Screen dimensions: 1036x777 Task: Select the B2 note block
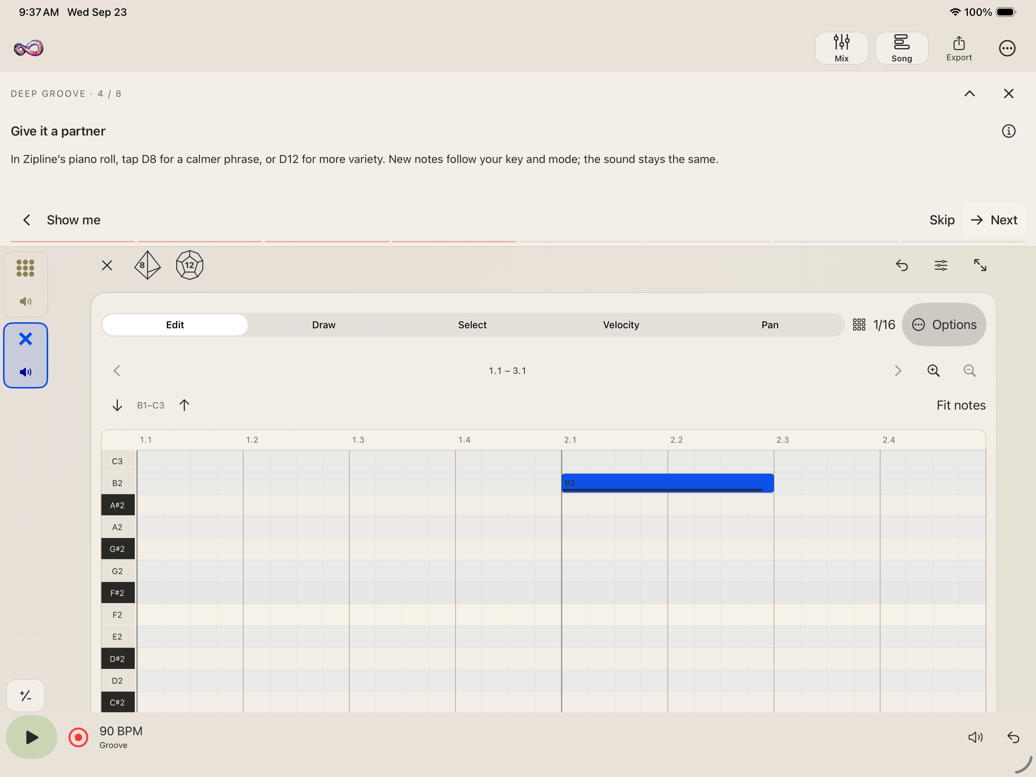click(667, 483)
